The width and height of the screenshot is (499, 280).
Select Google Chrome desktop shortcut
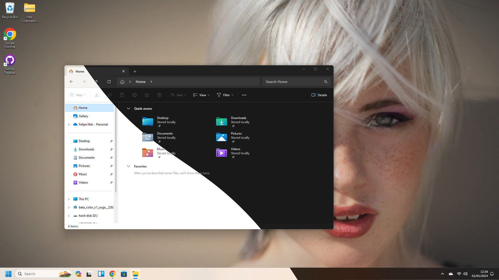tap(10, 38)
